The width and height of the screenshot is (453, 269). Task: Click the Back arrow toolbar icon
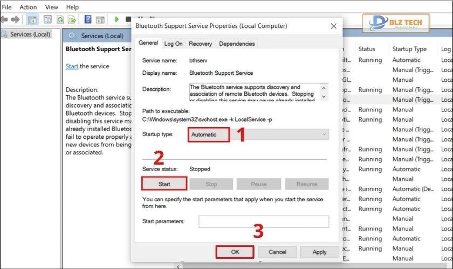click(4, 19)
